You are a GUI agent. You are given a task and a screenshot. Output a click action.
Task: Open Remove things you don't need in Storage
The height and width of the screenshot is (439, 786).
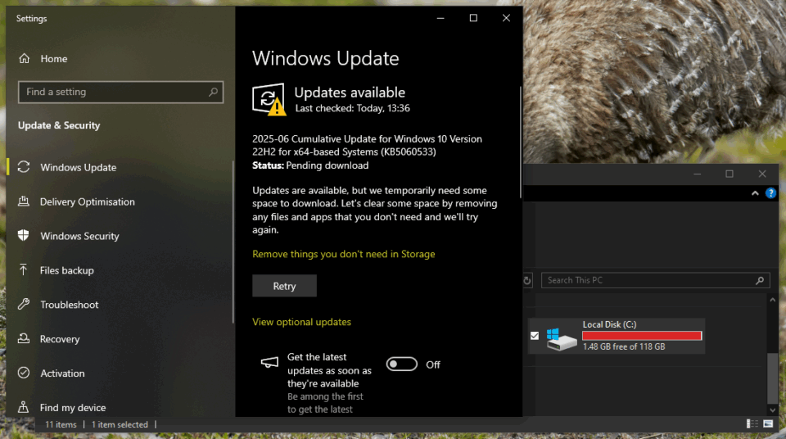point(343,254)
